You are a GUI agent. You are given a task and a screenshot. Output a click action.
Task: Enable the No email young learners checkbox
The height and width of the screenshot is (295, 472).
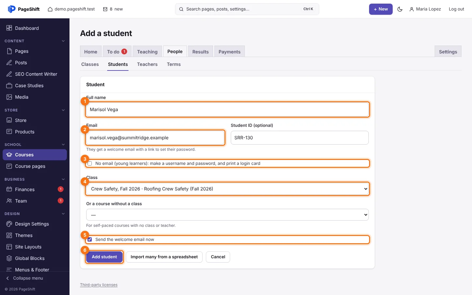pyautogui.click(x=90, y=164)
